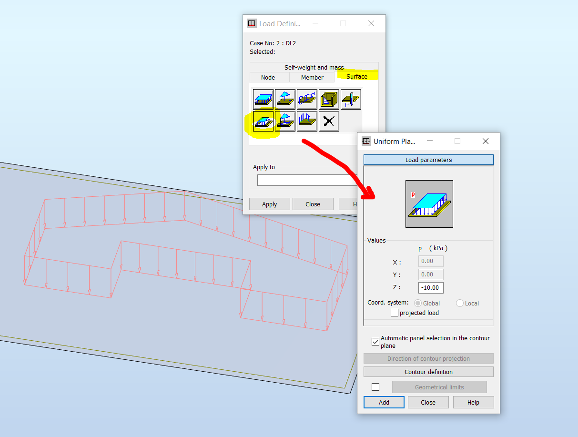
Task: Select the uniform planar load icon
Action: (x=264, y=99)
